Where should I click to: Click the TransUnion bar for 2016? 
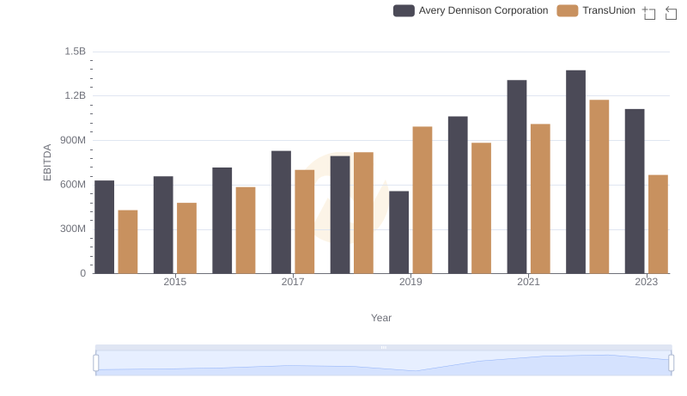pos(246,230)
